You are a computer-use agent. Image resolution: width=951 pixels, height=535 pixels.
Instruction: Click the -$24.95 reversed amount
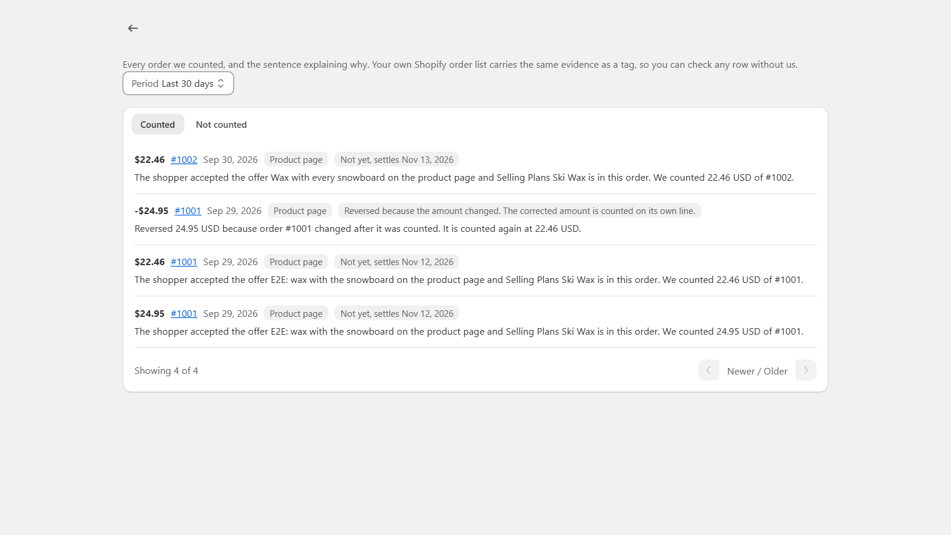point(152,210)
